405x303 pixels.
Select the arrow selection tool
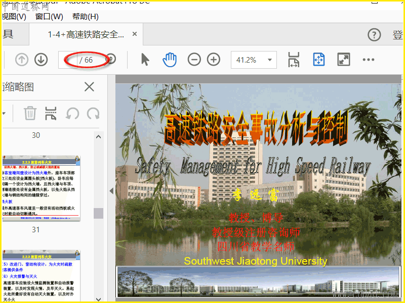click(x=145, y=60)
